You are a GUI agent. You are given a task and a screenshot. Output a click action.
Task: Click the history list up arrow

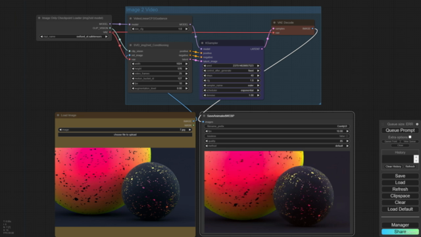[x=416, y=157]
